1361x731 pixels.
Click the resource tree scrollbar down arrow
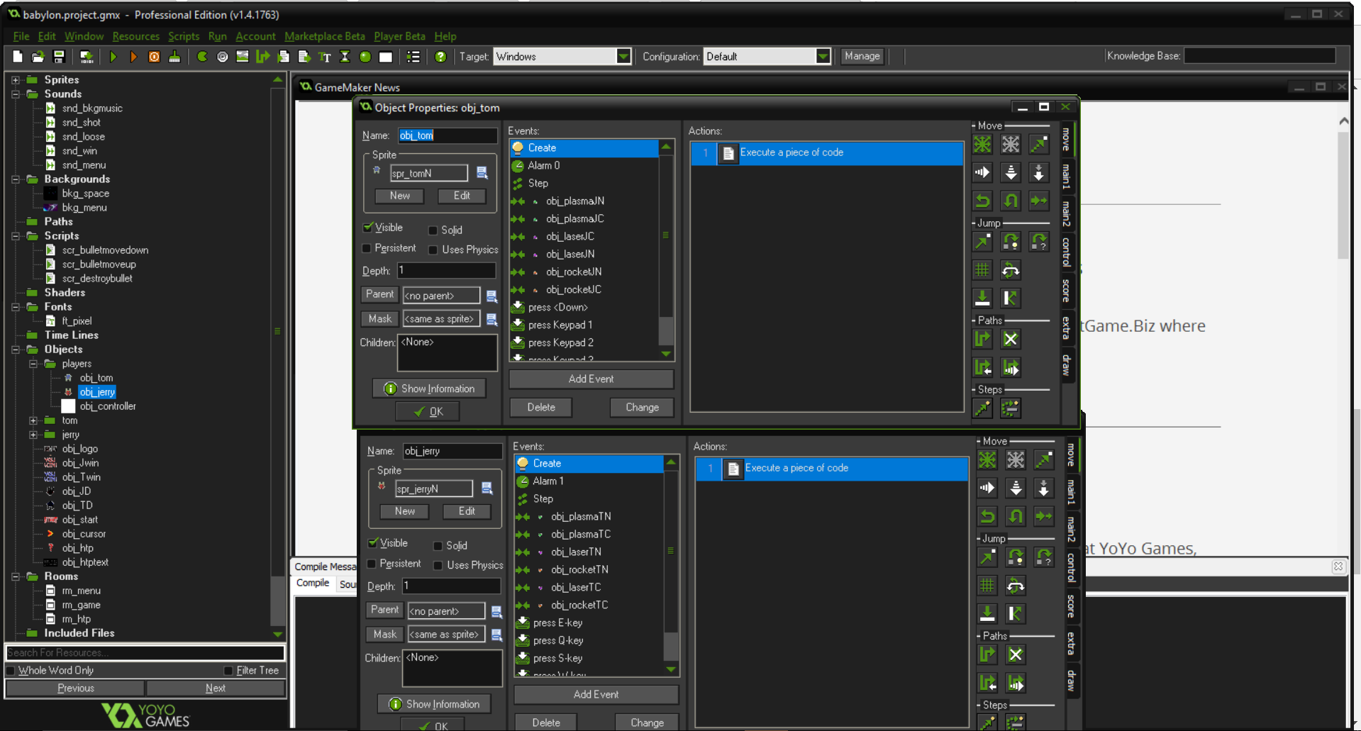[277, 634]
